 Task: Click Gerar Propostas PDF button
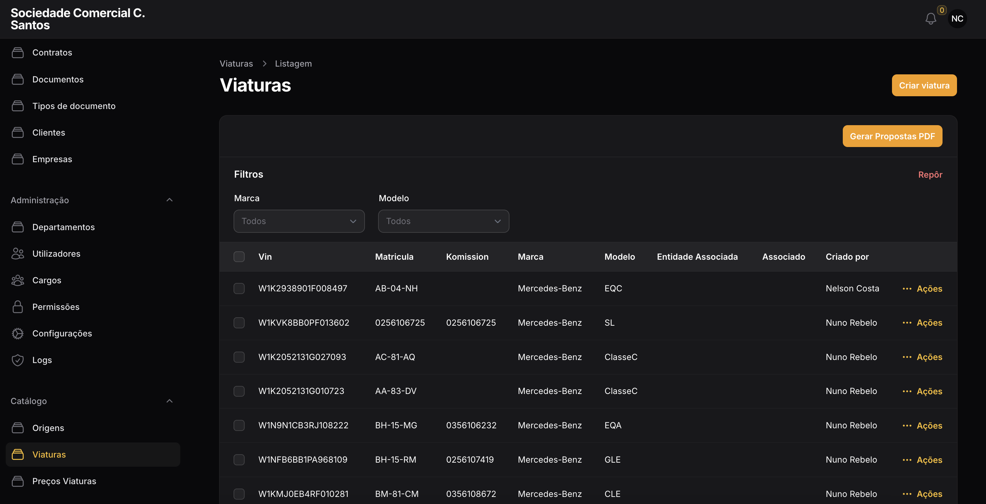pos(892,136)
